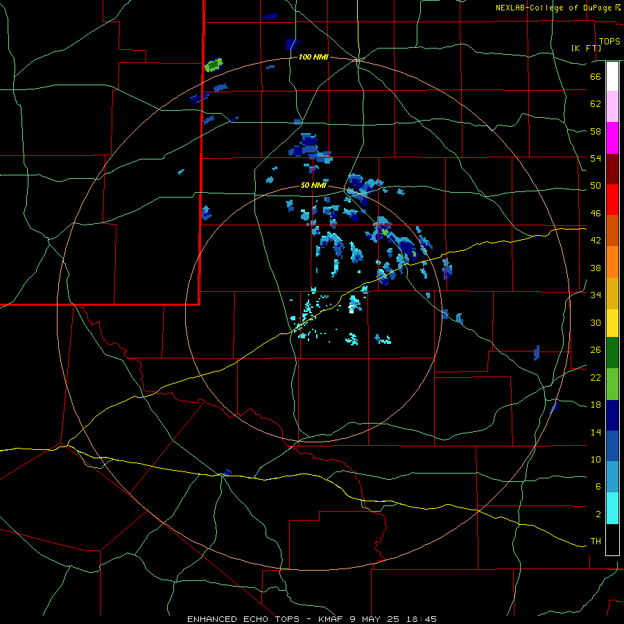624x624 pixels.
Task: Click the white swatch in the tops legend
Action: click(x=612, y=76)
